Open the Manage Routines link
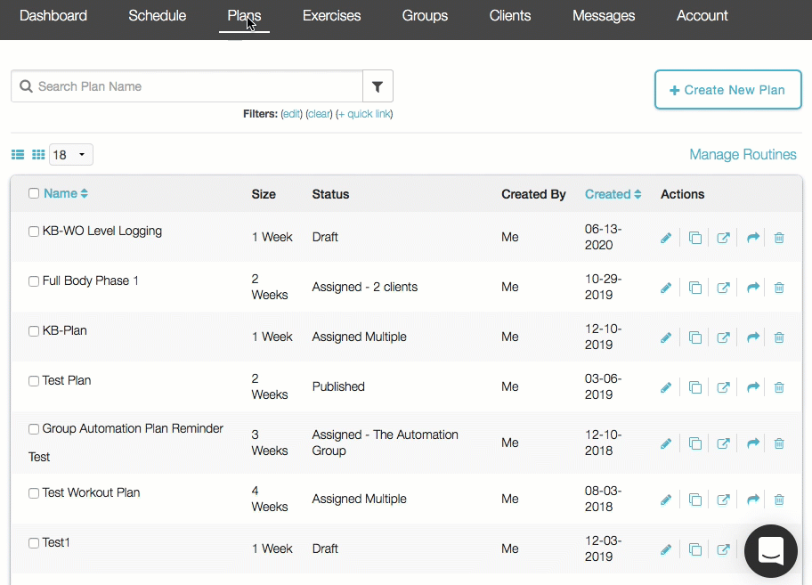The height and width of the screenshot is (585, 812). pyautogui.click(x=743, y=155)
